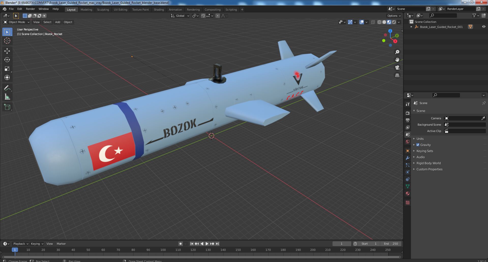Open the File menu
Image resolution: width=488 pixels, height=262 pixels.
[x=11, y=9]
